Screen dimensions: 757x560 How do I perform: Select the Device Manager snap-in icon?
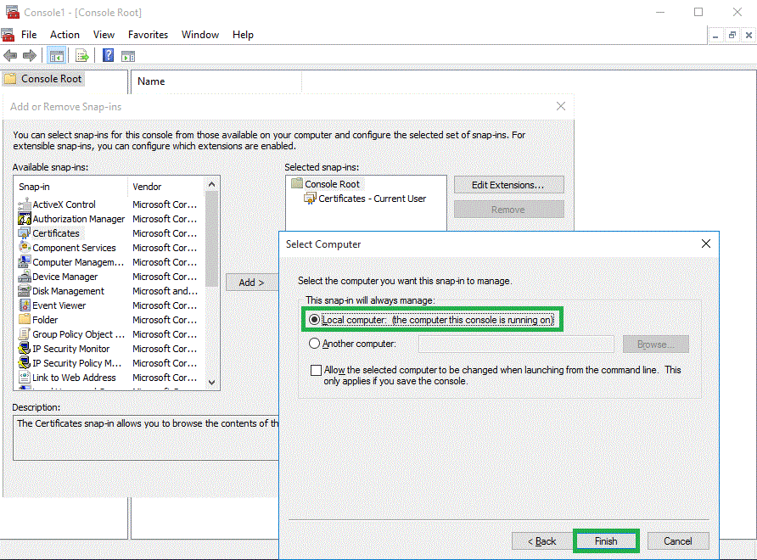pyautogui.click(x=25, y=277)
